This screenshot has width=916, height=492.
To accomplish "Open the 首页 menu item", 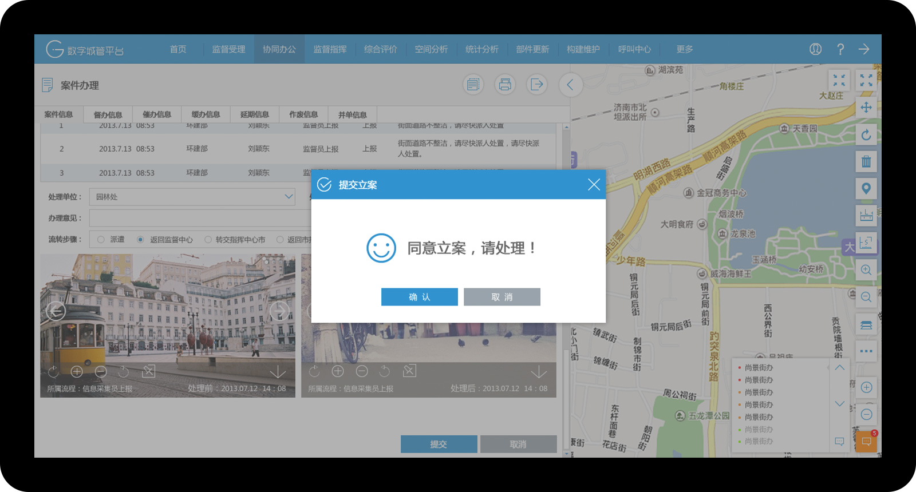I will pyautogui.click(x=178, y=49).
